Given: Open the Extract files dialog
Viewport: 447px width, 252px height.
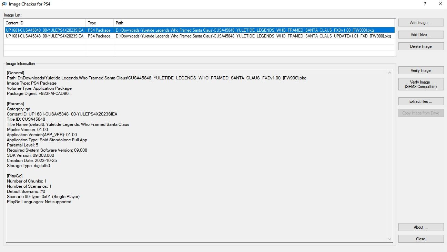Looking at the screenshot, I should pos(421,101).
